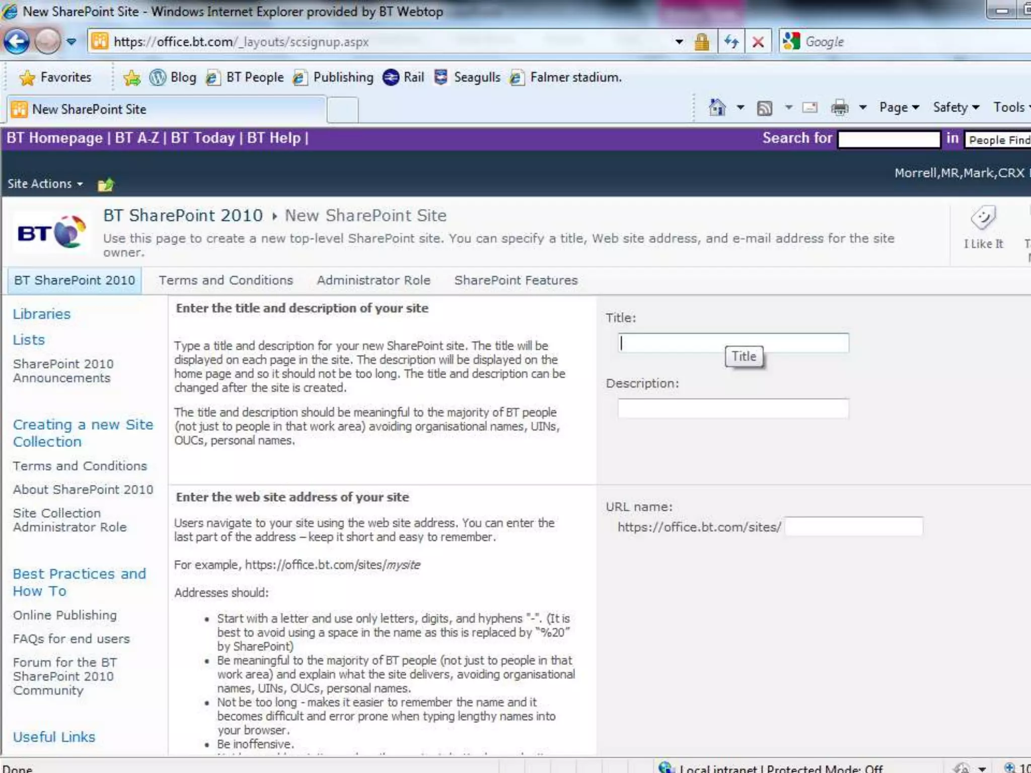Open the Publishing favorite link
This screenshot has width=1031, height=773.
click(333, 78)
